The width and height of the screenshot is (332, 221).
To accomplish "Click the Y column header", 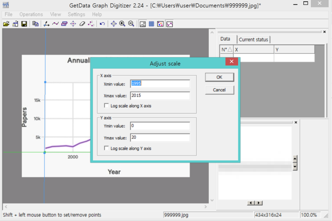I will point(294,49).
